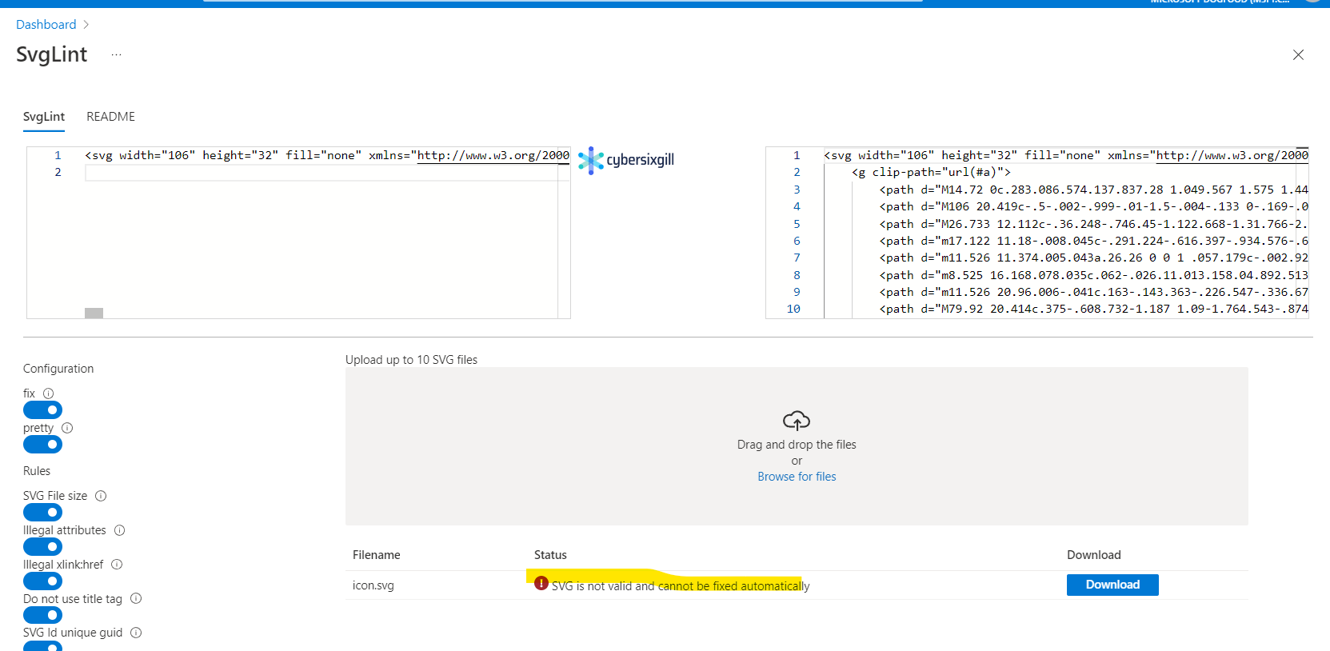Show info for Illegal xlink:href rule
This screenshot has height=651, width=1330.
(117, 565)
